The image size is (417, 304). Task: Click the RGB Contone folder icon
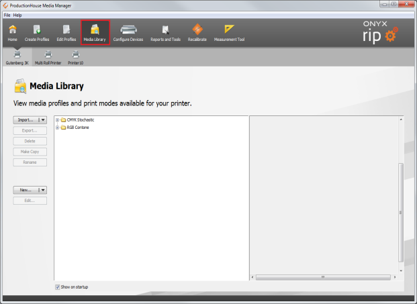63,128
